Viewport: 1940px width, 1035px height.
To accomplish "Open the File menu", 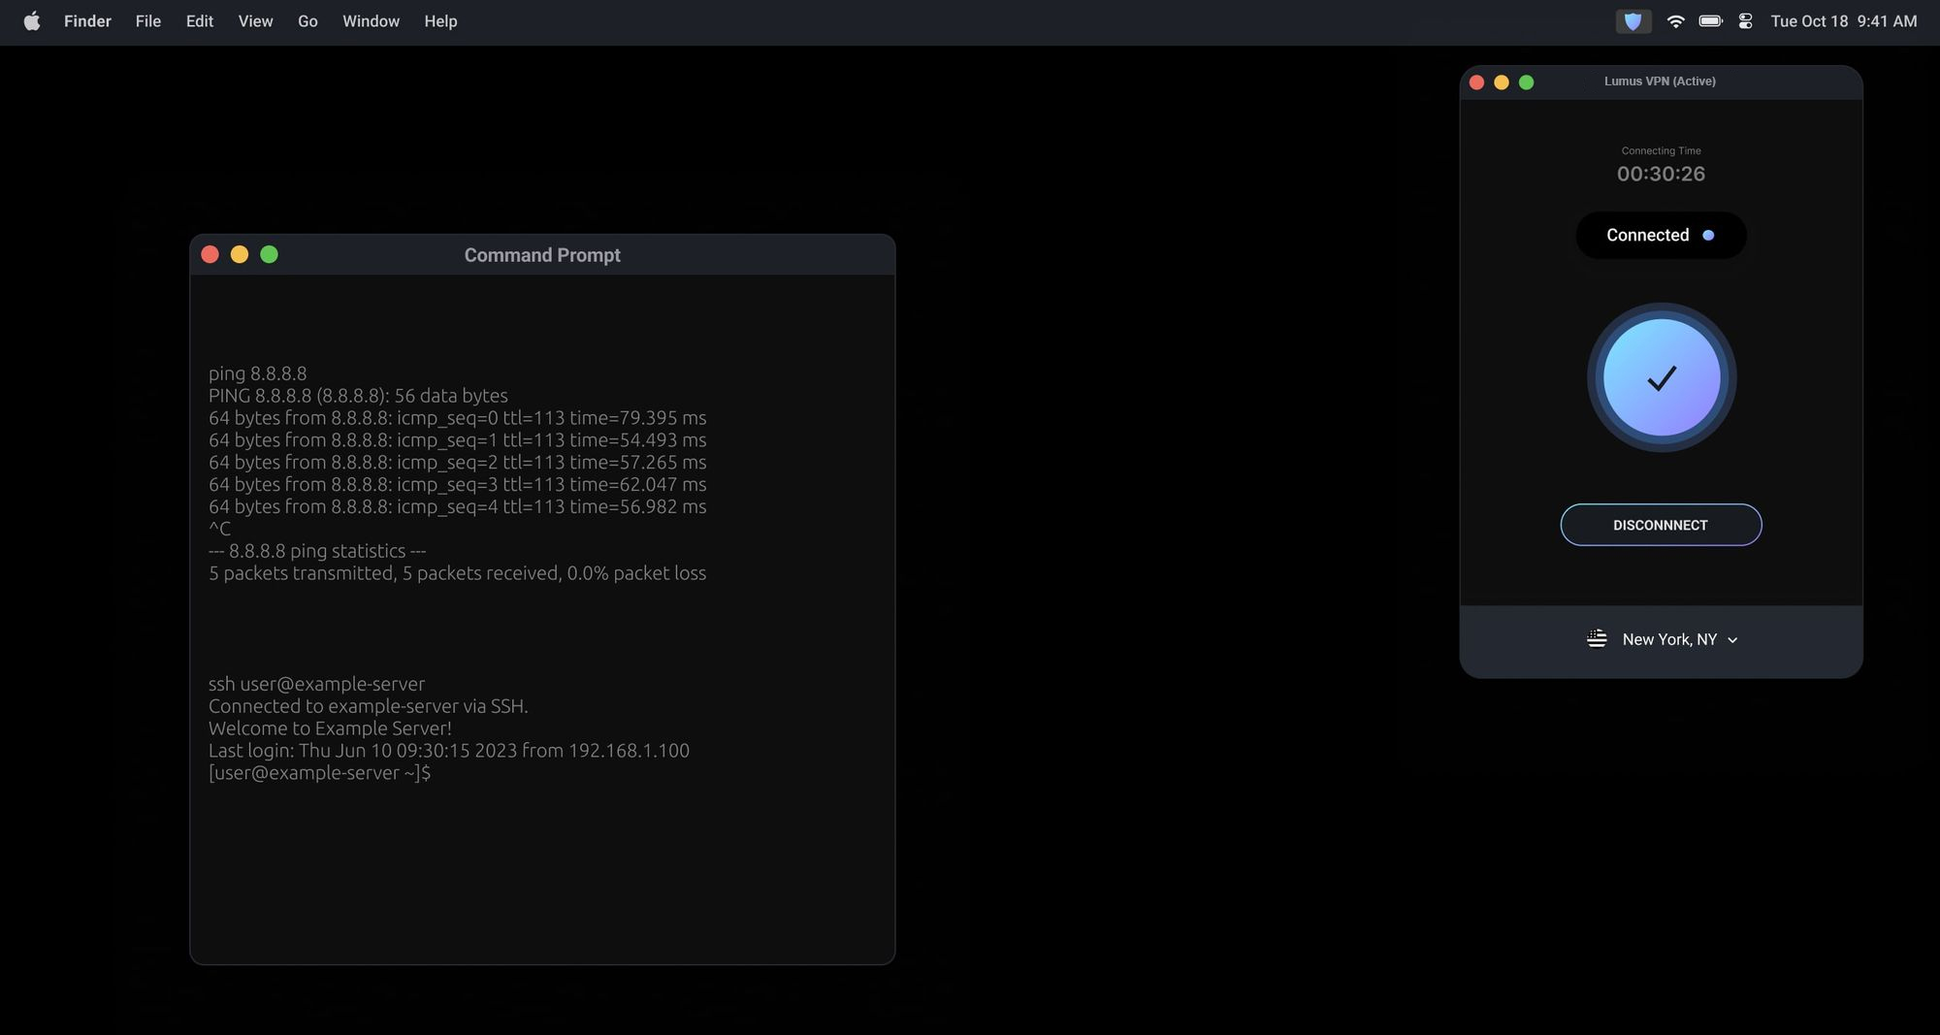I will 148,21.
